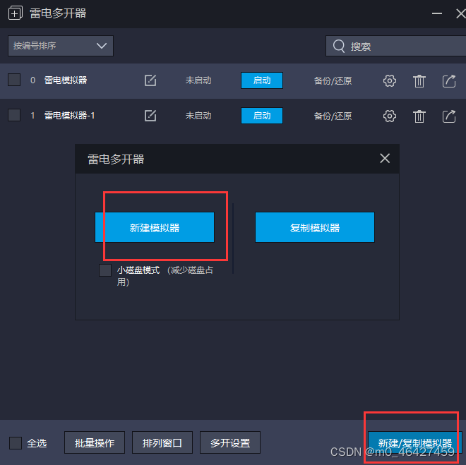Click 新建/复制模拟器 at bottom right
Screen dimensions: 466x465
[415, 443]
